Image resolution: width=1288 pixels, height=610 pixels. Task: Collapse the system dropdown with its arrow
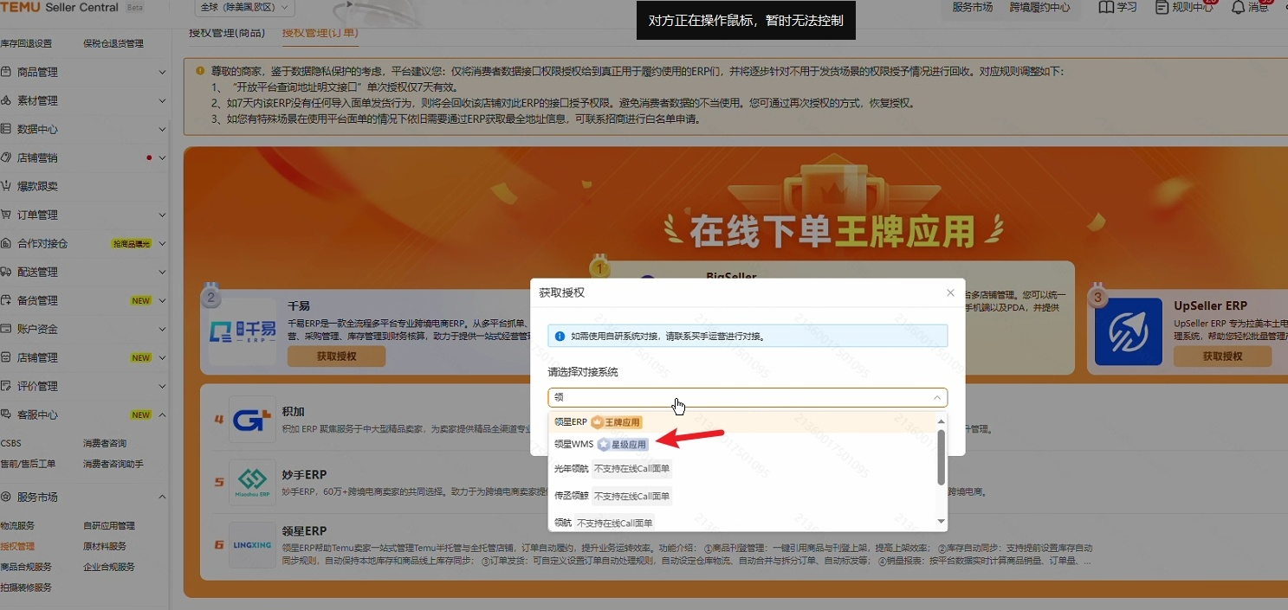coord(936,398)
